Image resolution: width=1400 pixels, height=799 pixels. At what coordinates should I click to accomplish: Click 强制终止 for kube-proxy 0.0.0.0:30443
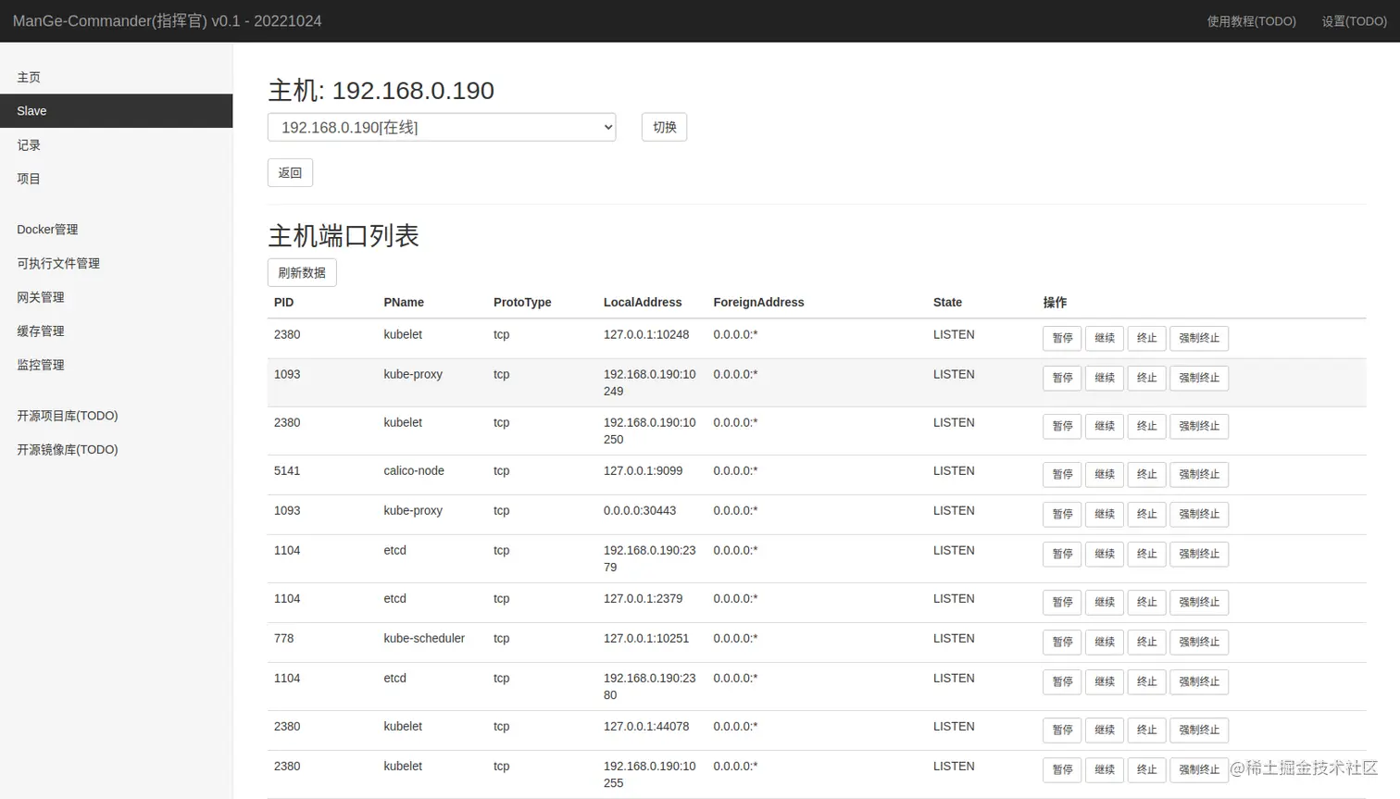[x=1199, y=514]
